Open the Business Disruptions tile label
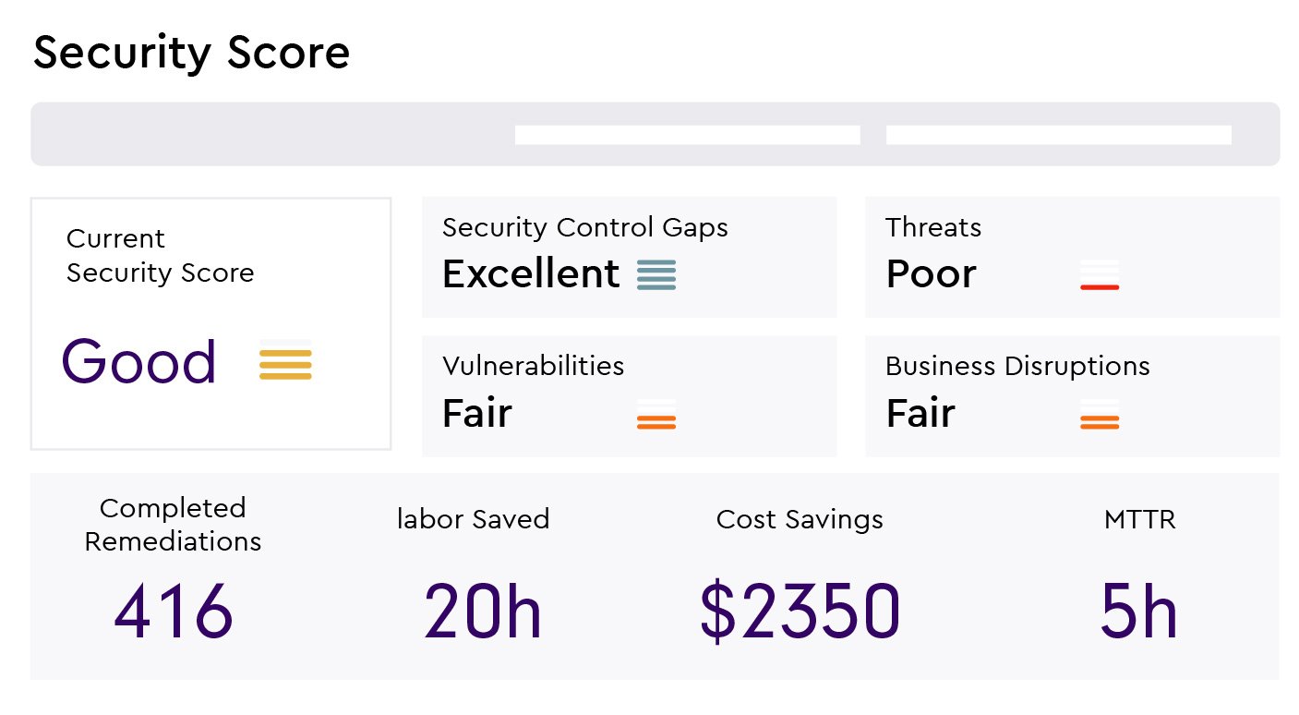Screen dimensions: 1299x715 [x=1017, y=367]
